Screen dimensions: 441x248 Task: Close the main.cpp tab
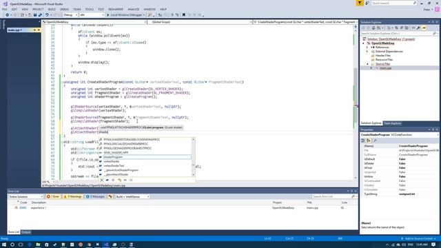(39, 30)
